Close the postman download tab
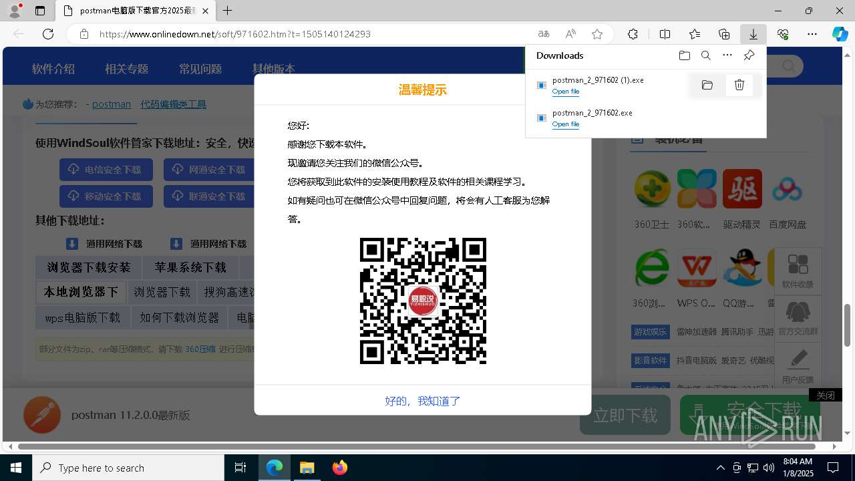 point(206,11)
